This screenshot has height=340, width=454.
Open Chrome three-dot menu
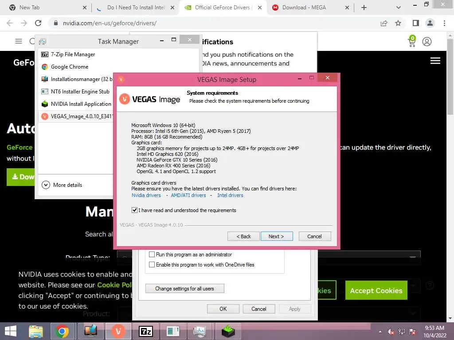444,23
